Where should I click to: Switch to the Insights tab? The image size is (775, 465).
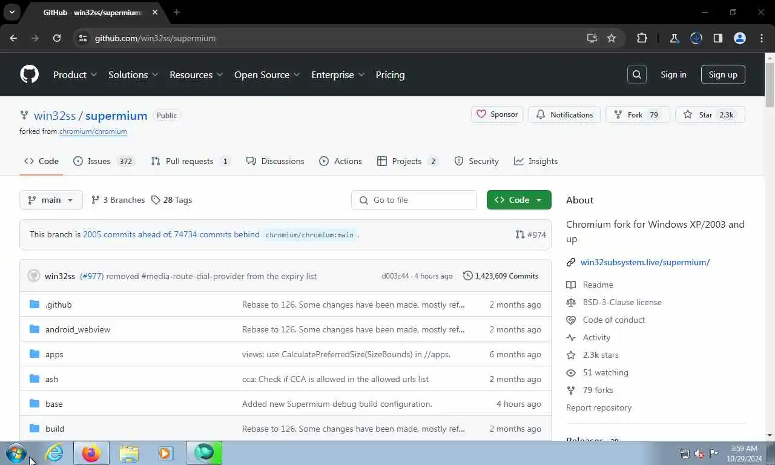(x=536, y=161)
